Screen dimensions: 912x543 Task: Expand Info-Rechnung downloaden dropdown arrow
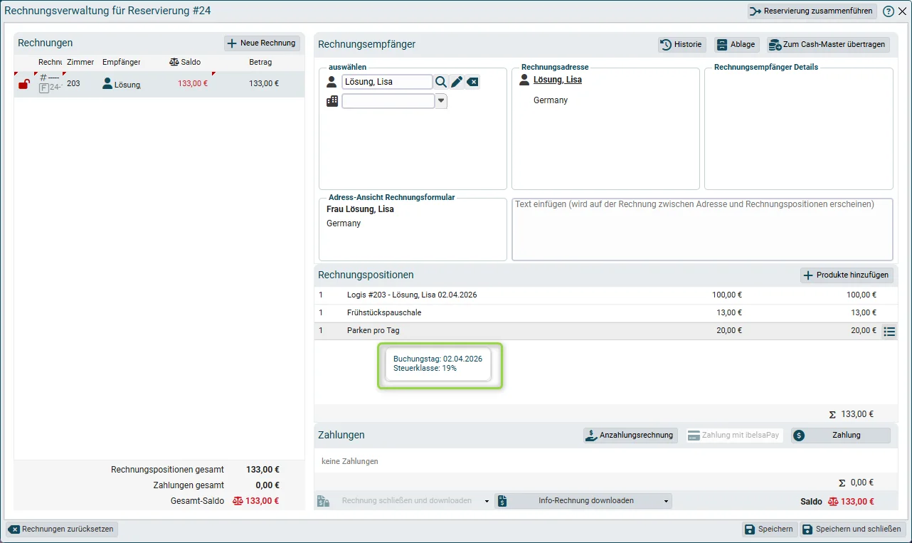(x=667, y=501)
